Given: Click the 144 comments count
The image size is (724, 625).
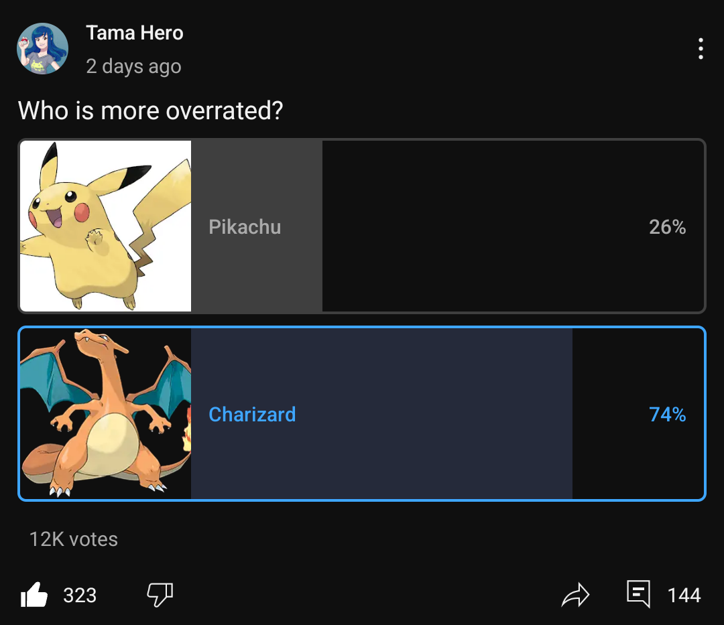Looking at the screenshot, I should point(684,595).
